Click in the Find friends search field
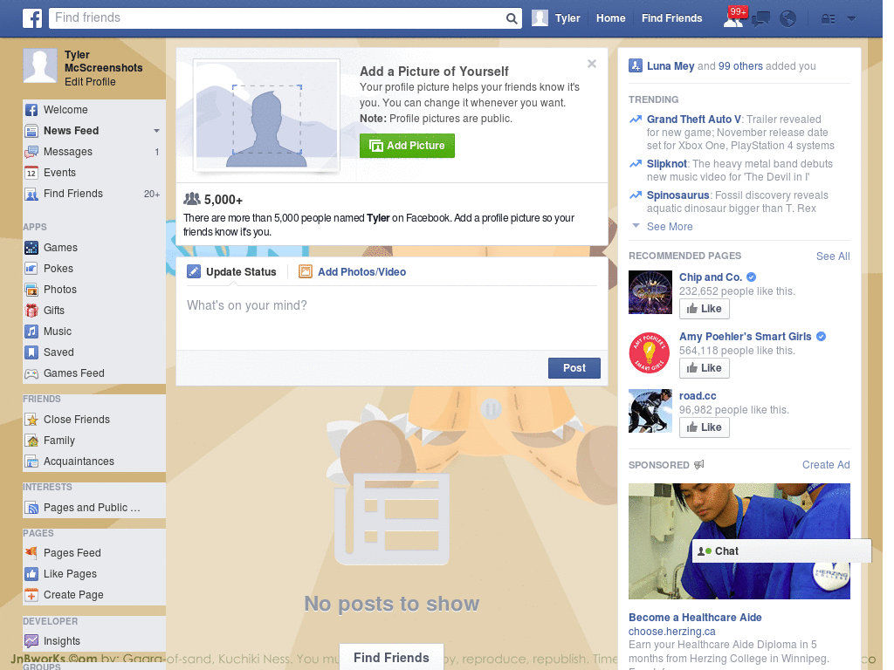 278,18
